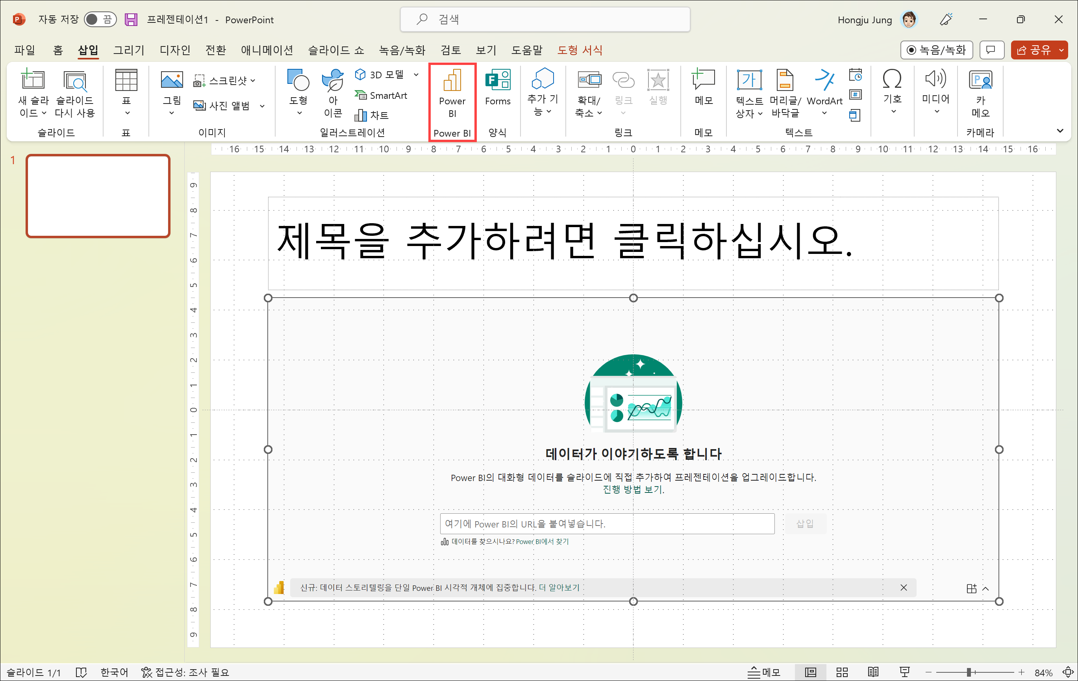1078x681 pixels.
Task: Click the 공유 share button
Action: coord(1035,50)
